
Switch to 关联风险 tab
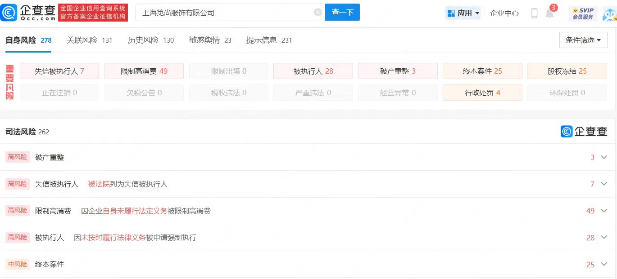point(89,40)
